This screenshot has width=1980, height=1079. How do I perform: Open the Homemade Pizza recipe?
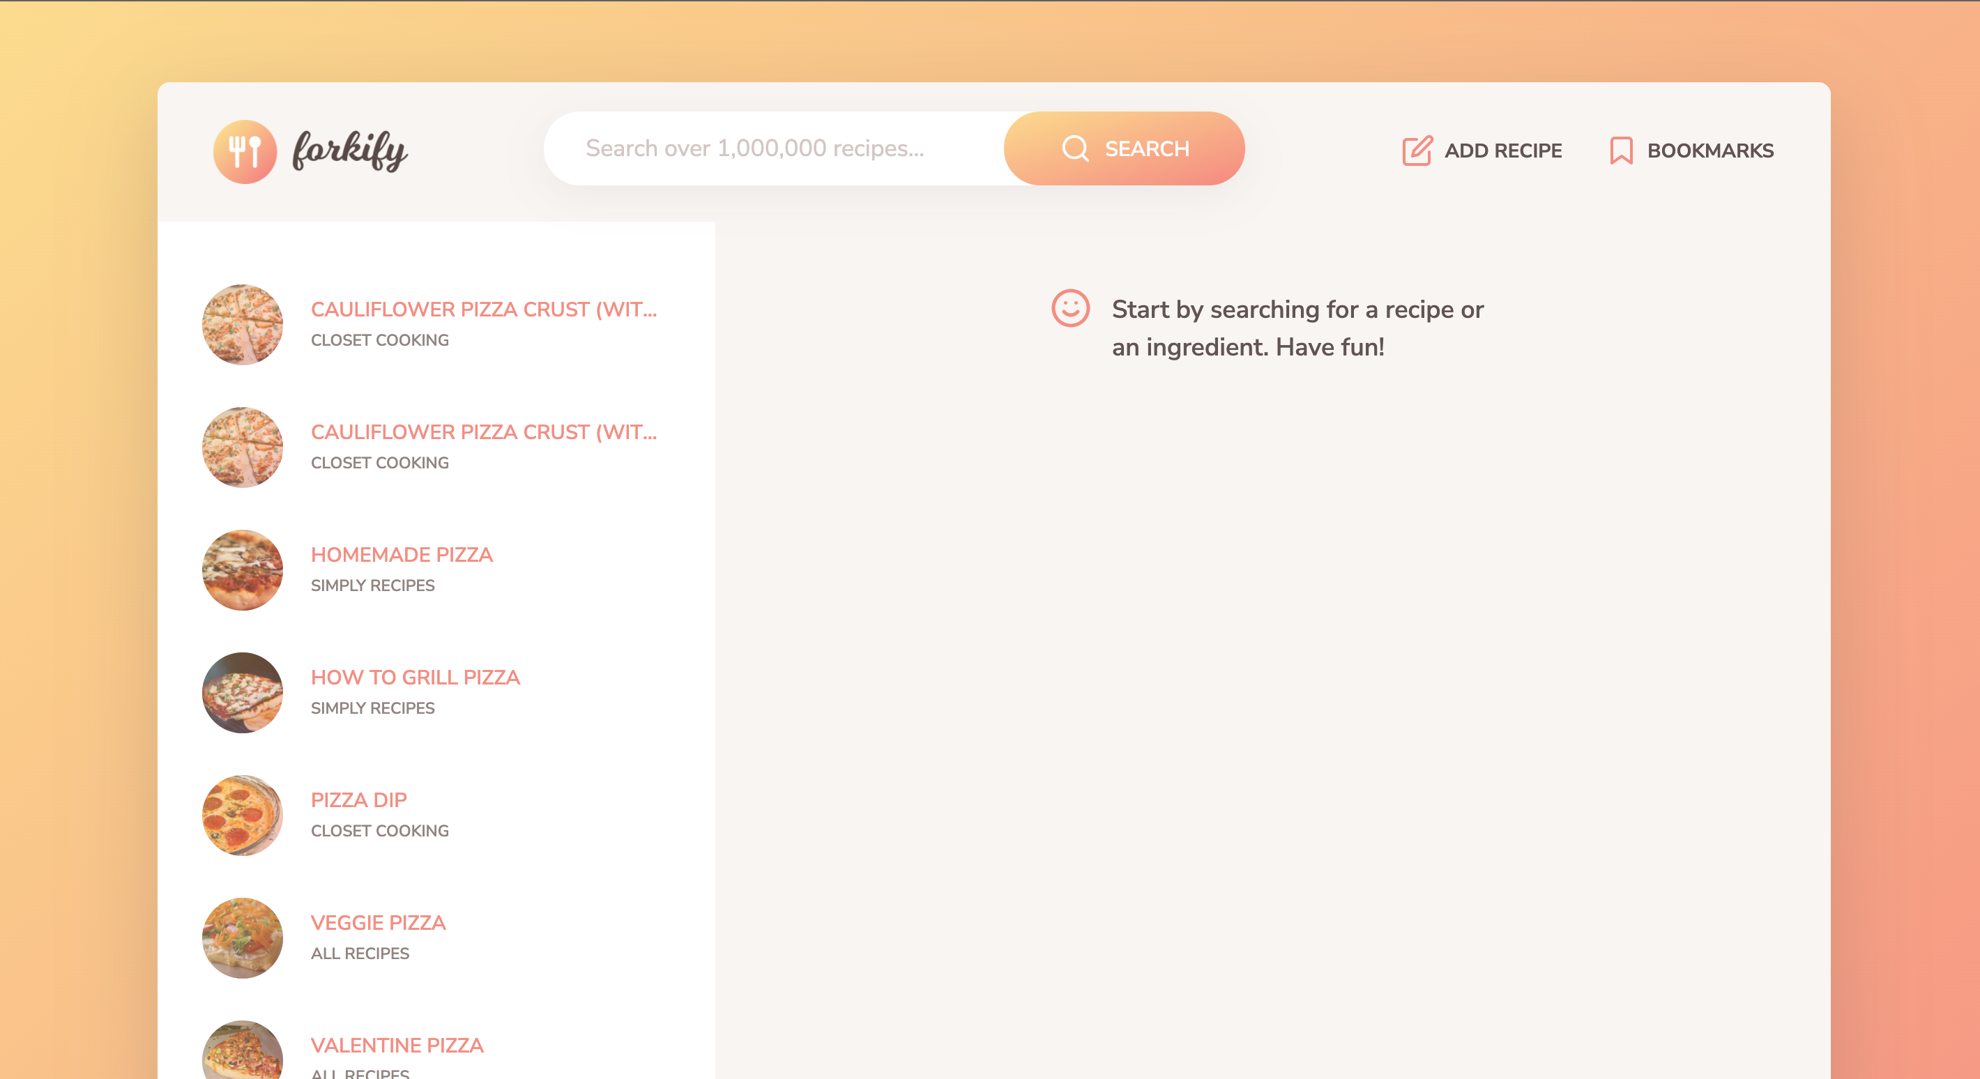pyautogui.click(x=402, y=555)
